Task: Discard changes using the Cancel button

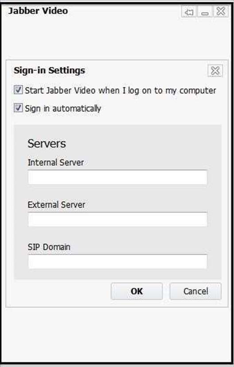Action: click(195, 291)
